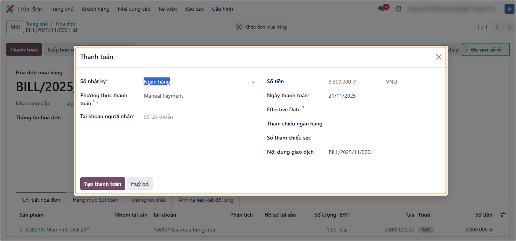This screenshot has width=516, height=241.
Task: Click the gear icon beside BILL/2025/11/0001
Action: point(75,30)
